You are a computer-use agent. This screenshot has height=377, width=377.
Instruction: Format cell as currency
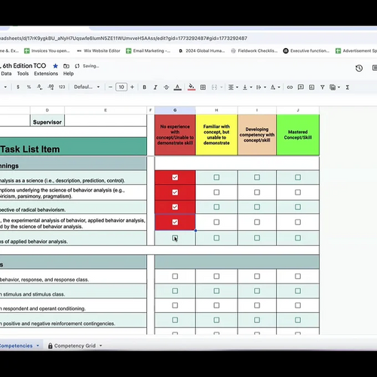pos(18,87)
